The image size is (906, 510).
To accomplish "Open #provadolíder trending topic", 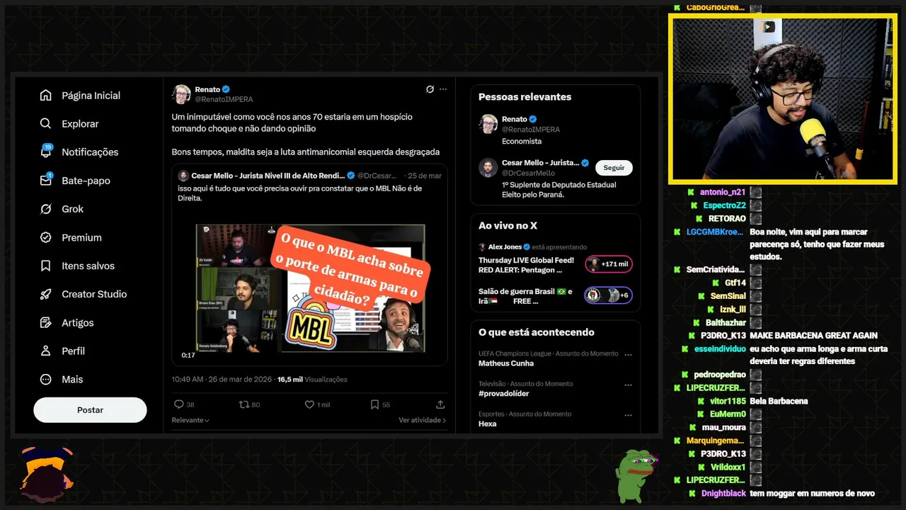I will point(503,393).
